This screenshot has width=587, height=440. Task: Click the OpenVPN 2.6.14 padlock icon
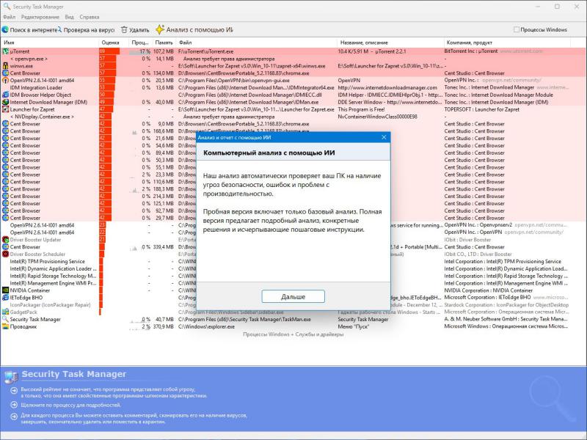pos(5,80)
